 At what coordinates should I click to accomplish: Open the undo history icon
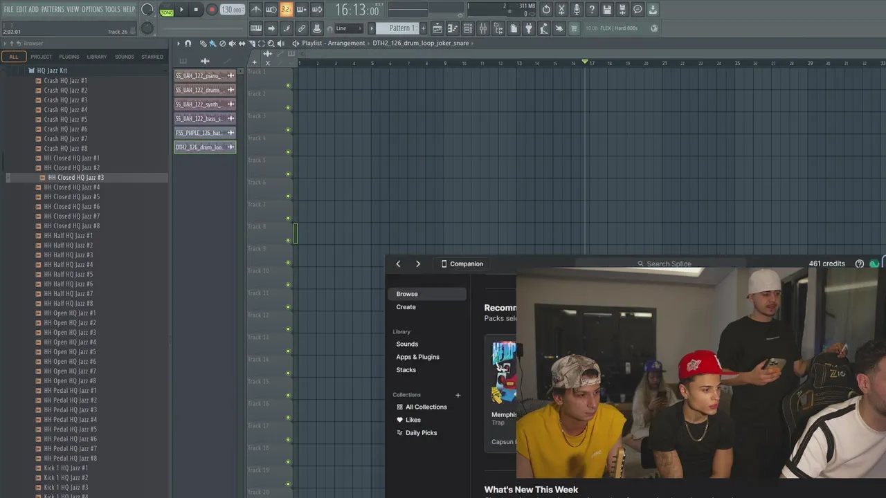(546, 10)
